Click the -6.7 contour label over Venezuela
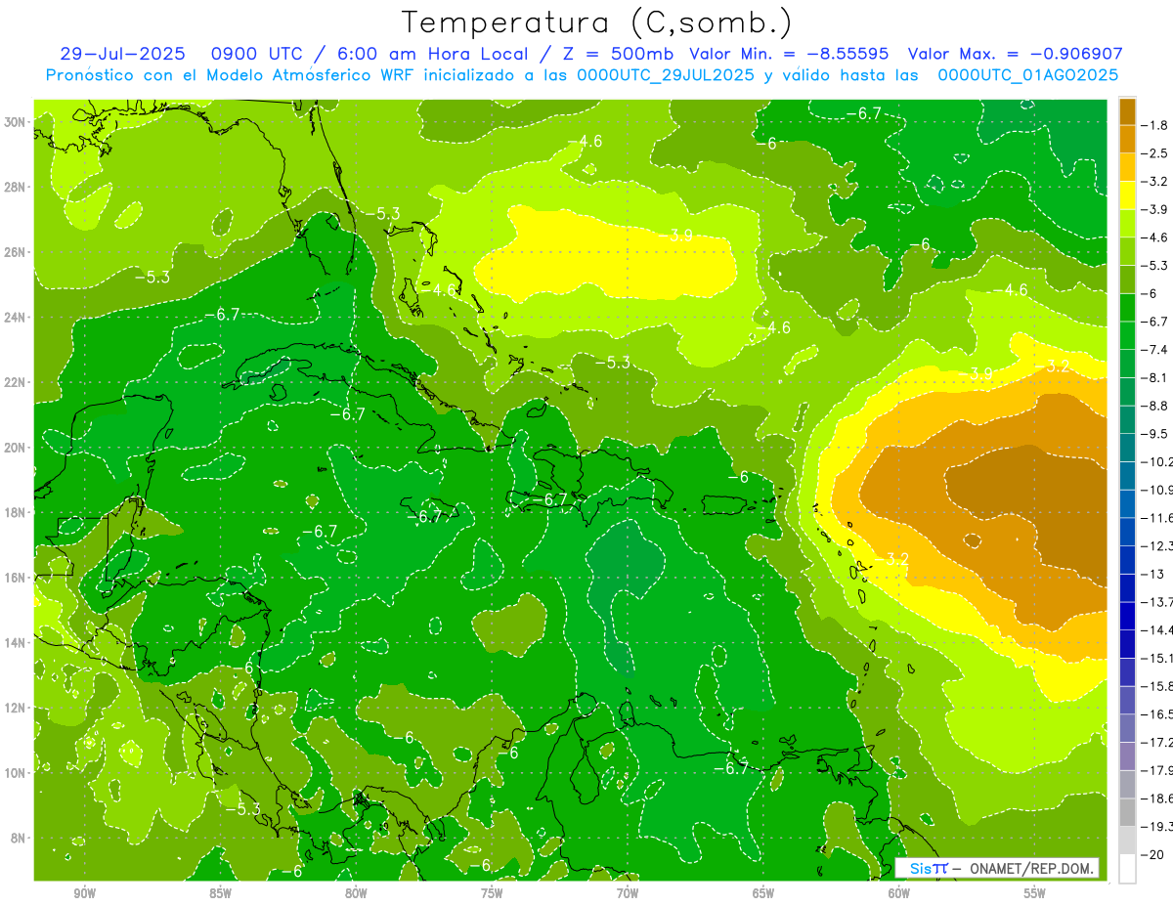 pyautogui.click(x=730, y=768)
